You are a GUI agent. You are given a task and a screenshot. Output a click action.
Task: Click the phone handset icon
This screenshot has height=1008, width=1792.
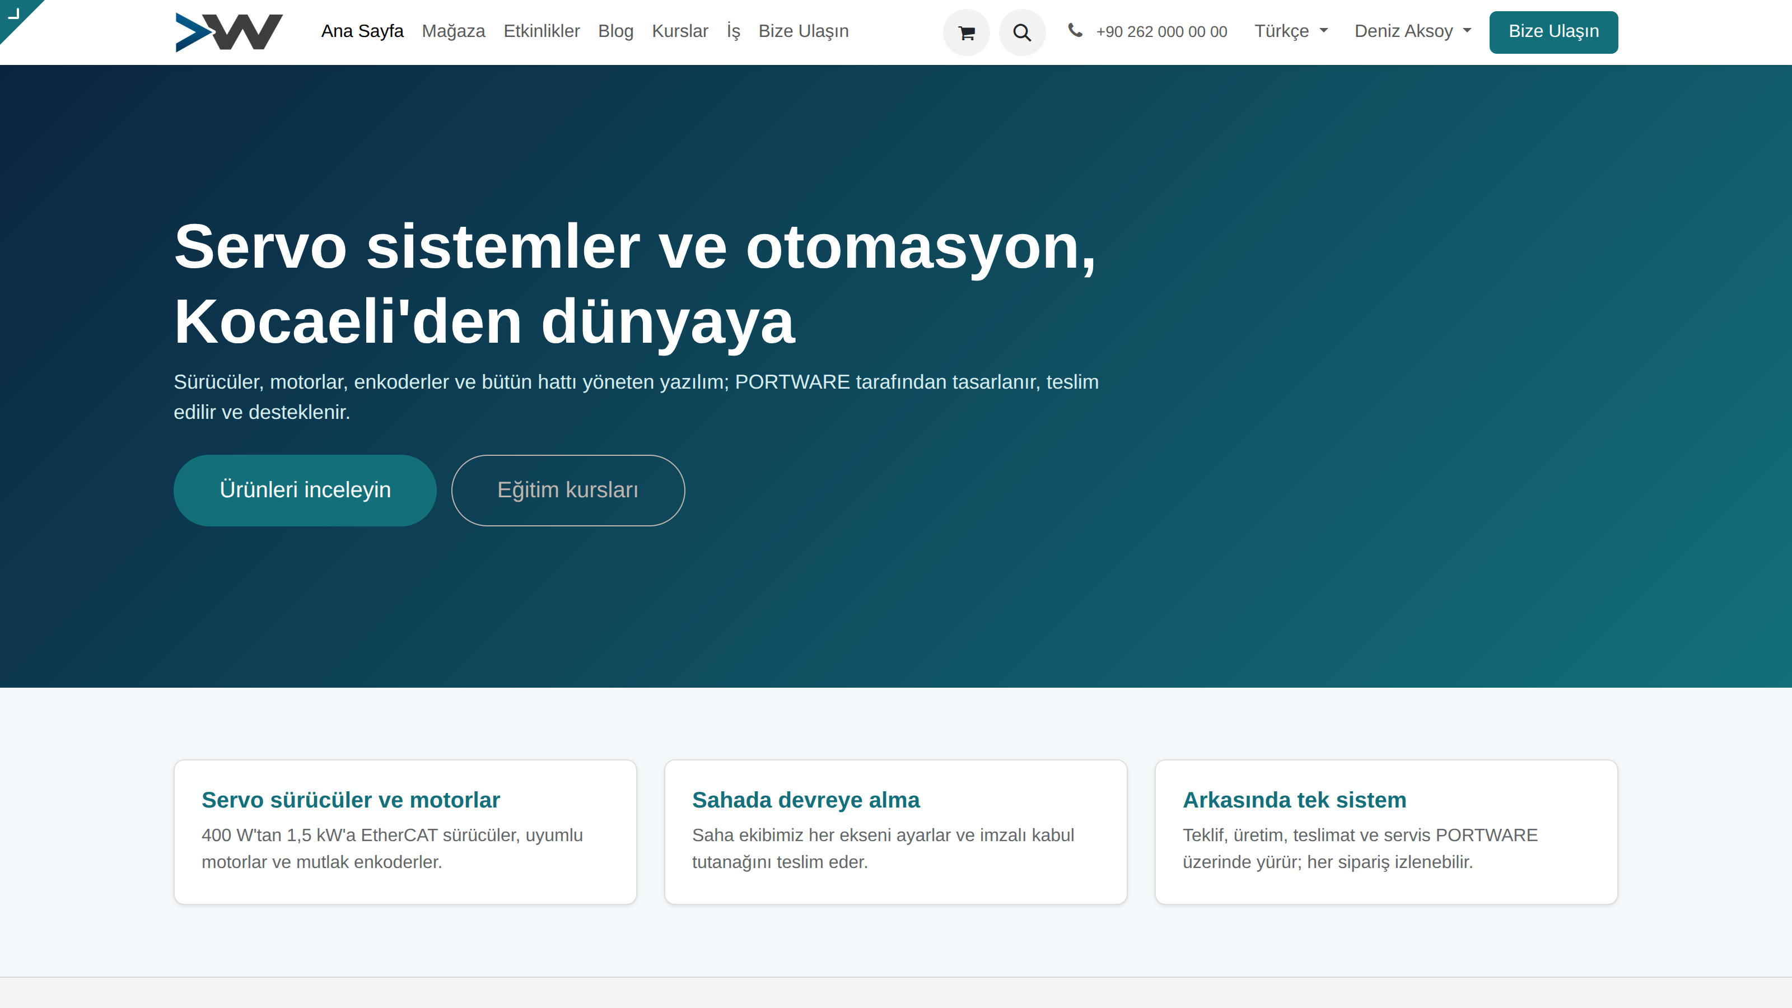coord(1075,31)
